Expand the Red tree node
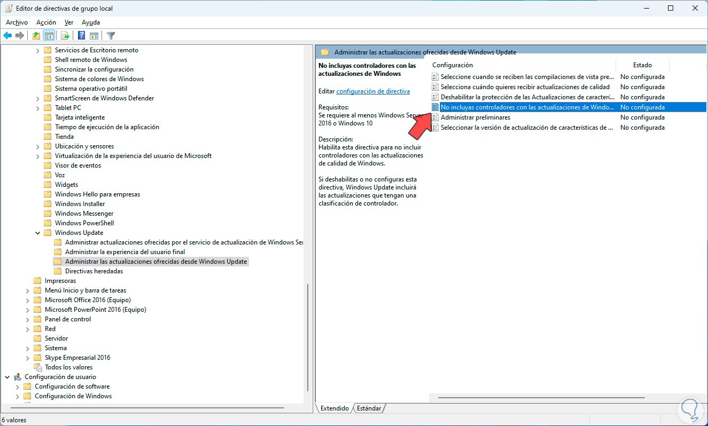The height and width of the screenshot is (426, 708). 28,329
